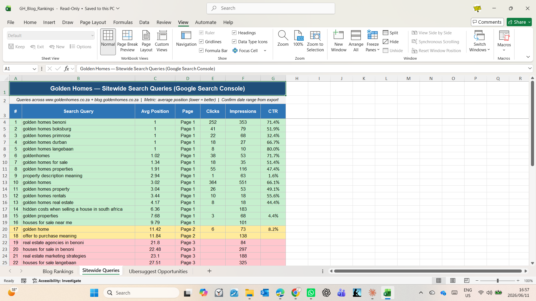Switch to Page Layout view
Image resolution: width=536 pixels, height=301 pixels.
146,42
